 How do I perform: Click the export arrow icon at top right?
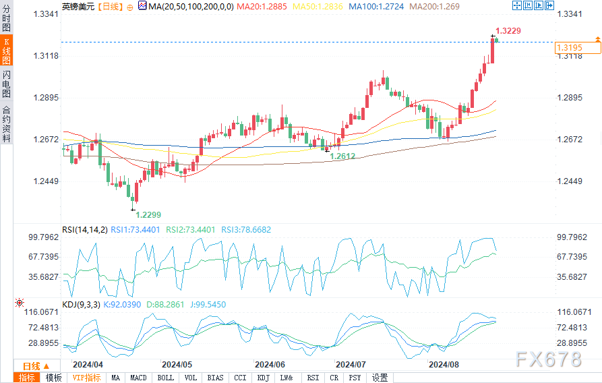pyautogui.click(x=549, y=5)
